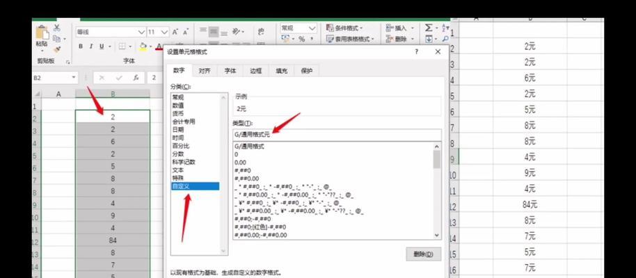
Task: Click the insert function fx icon
Action: coord(136,77)
